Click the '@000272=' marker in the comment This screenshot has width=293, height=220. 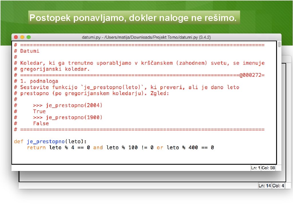(x=252, y=75)
